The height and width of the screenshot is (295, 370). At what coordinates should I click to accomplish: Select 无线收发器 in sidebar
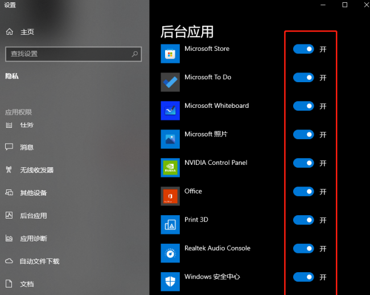(x=37, y=170)
